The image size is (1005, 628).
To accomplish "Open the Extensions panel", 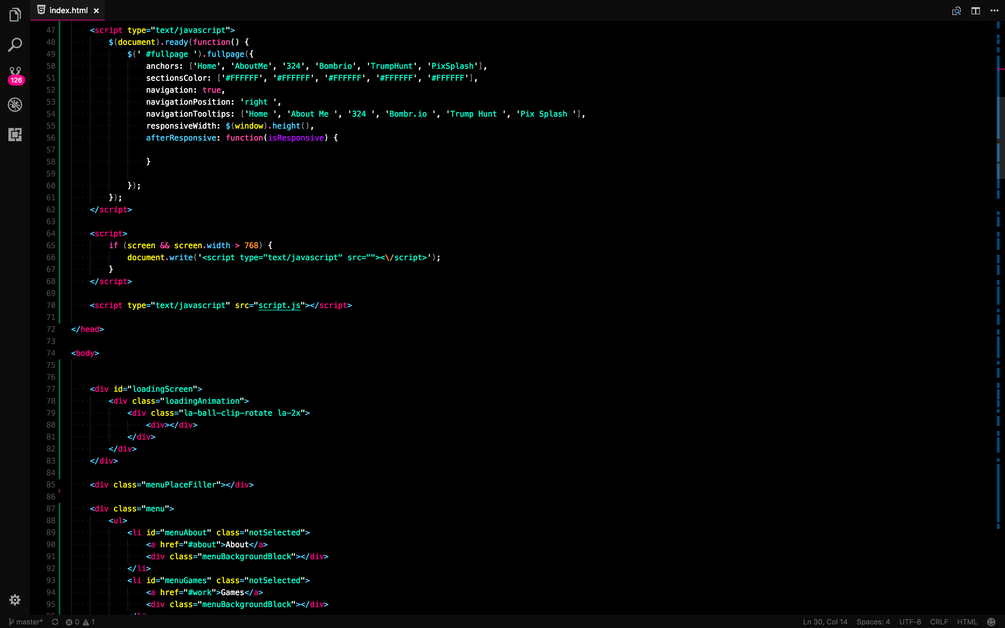I will point(15,135).
